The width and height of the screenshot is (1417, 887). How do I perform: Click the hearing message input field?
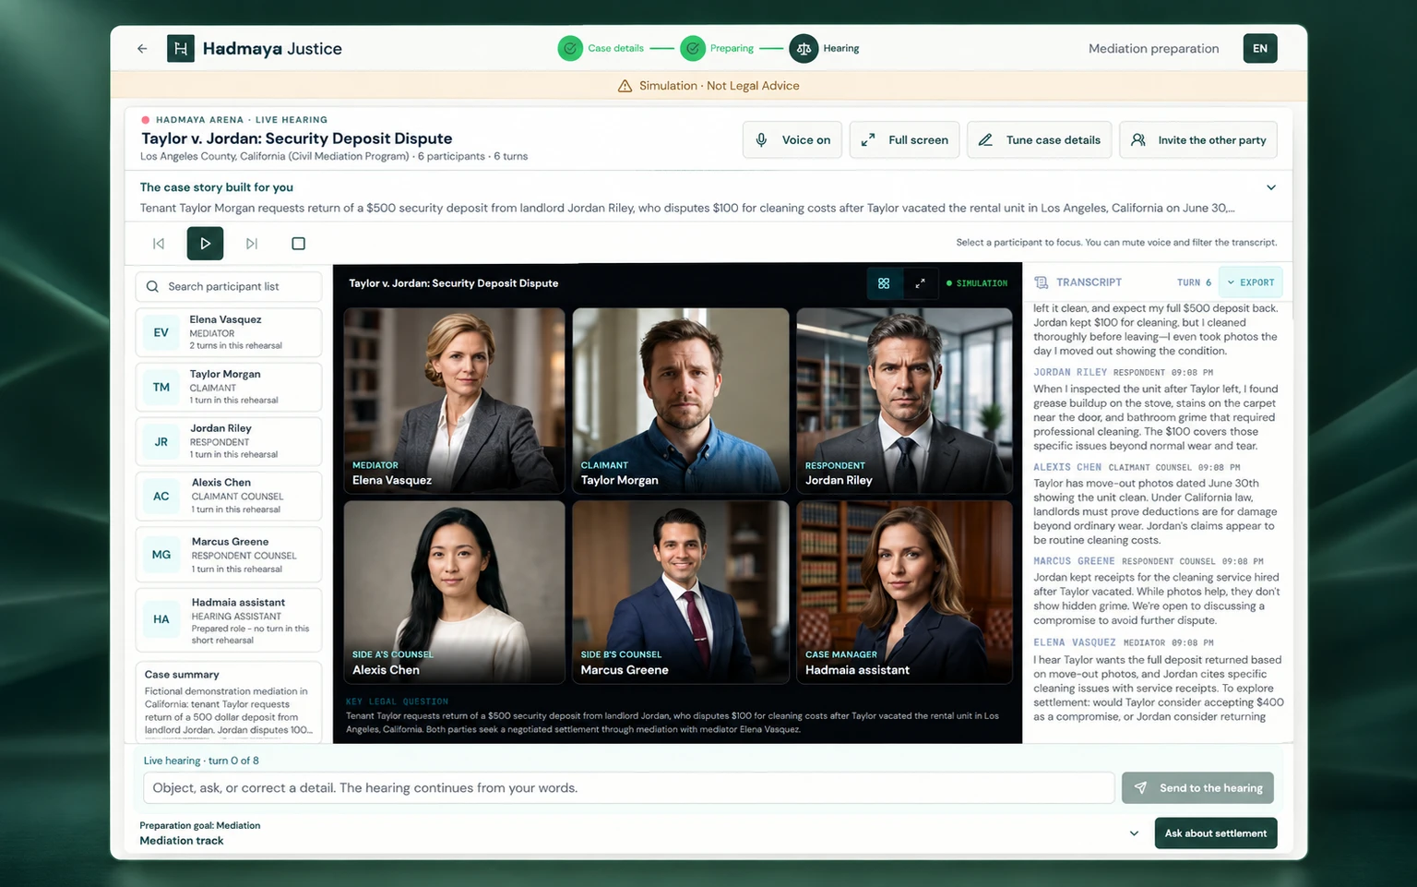(628, 787)
